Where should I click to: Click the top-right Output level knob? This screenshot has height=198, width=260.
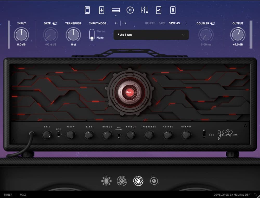(238, 35)
